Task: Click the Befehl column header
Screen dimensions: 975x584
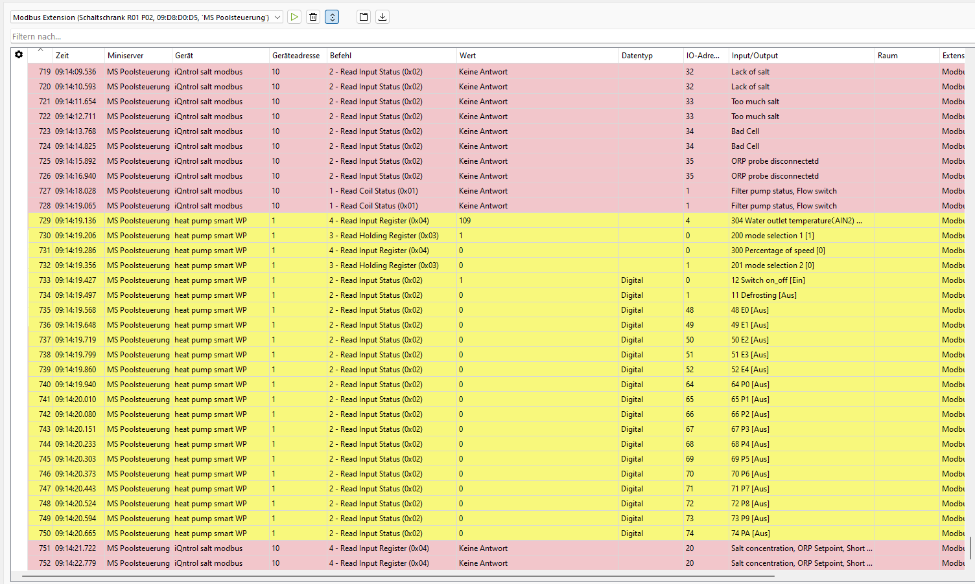Action: 340,56
